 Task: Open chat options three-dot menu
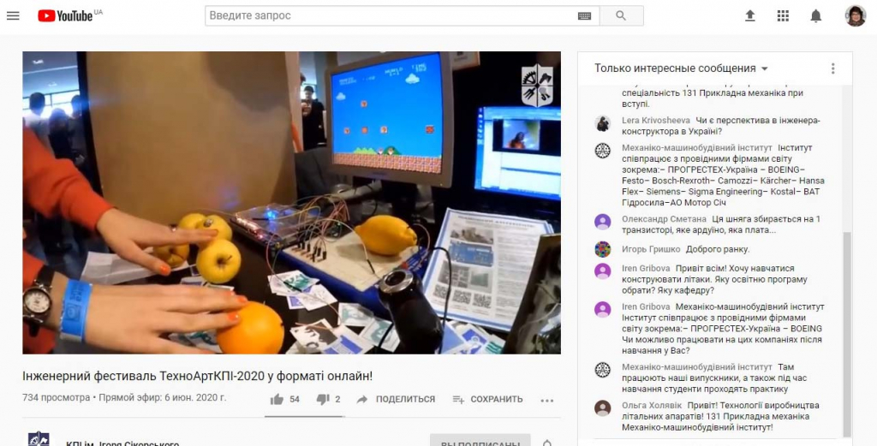(832, 68)
